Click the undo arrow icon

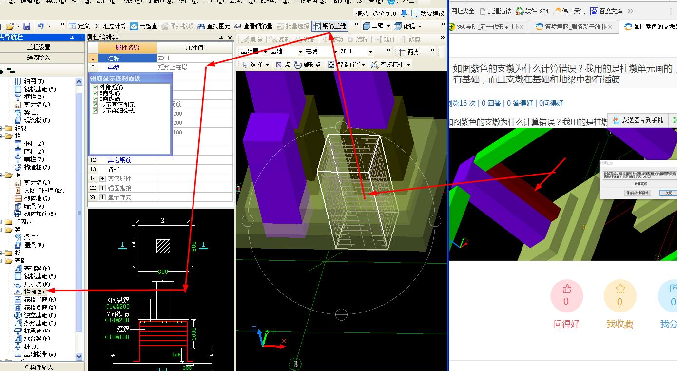[41, 26]
